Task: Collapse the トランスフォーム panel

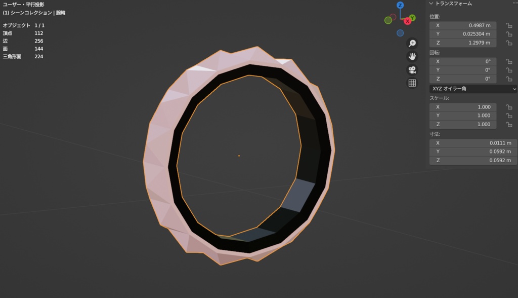Action: click(431, 4)
